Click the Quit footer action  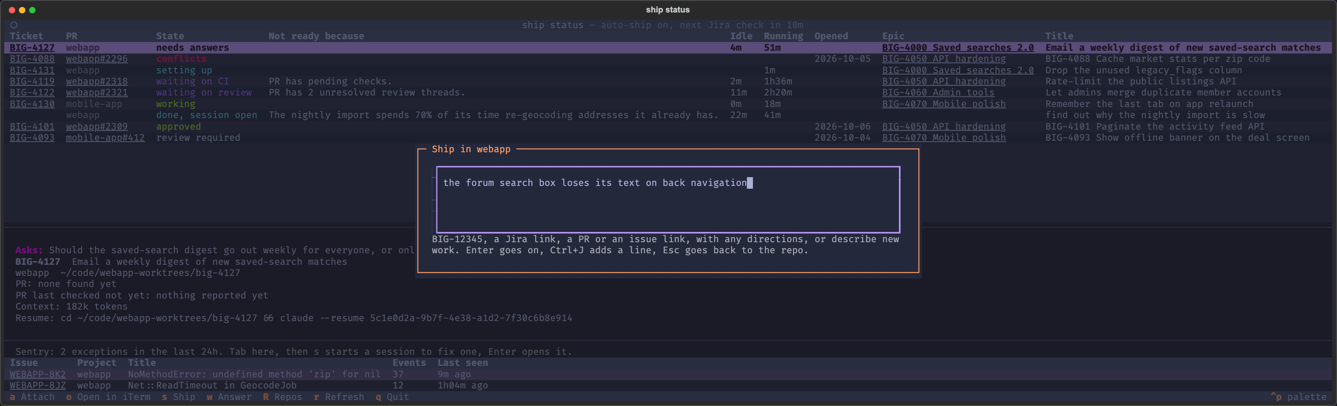[392, 397]
